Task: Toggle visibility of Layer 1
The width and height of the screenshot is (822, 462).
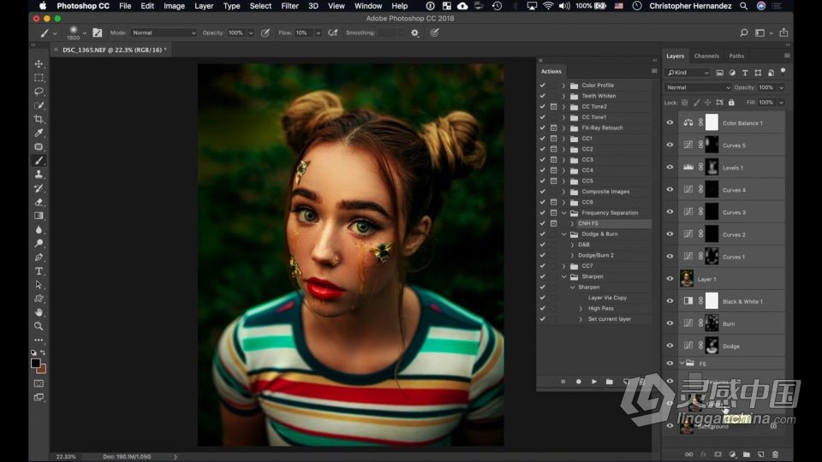Action: tap(670, 279)
